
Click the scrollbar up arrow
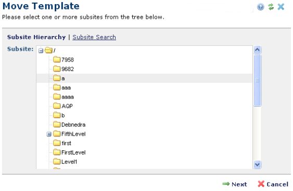(x=257, y=50)
